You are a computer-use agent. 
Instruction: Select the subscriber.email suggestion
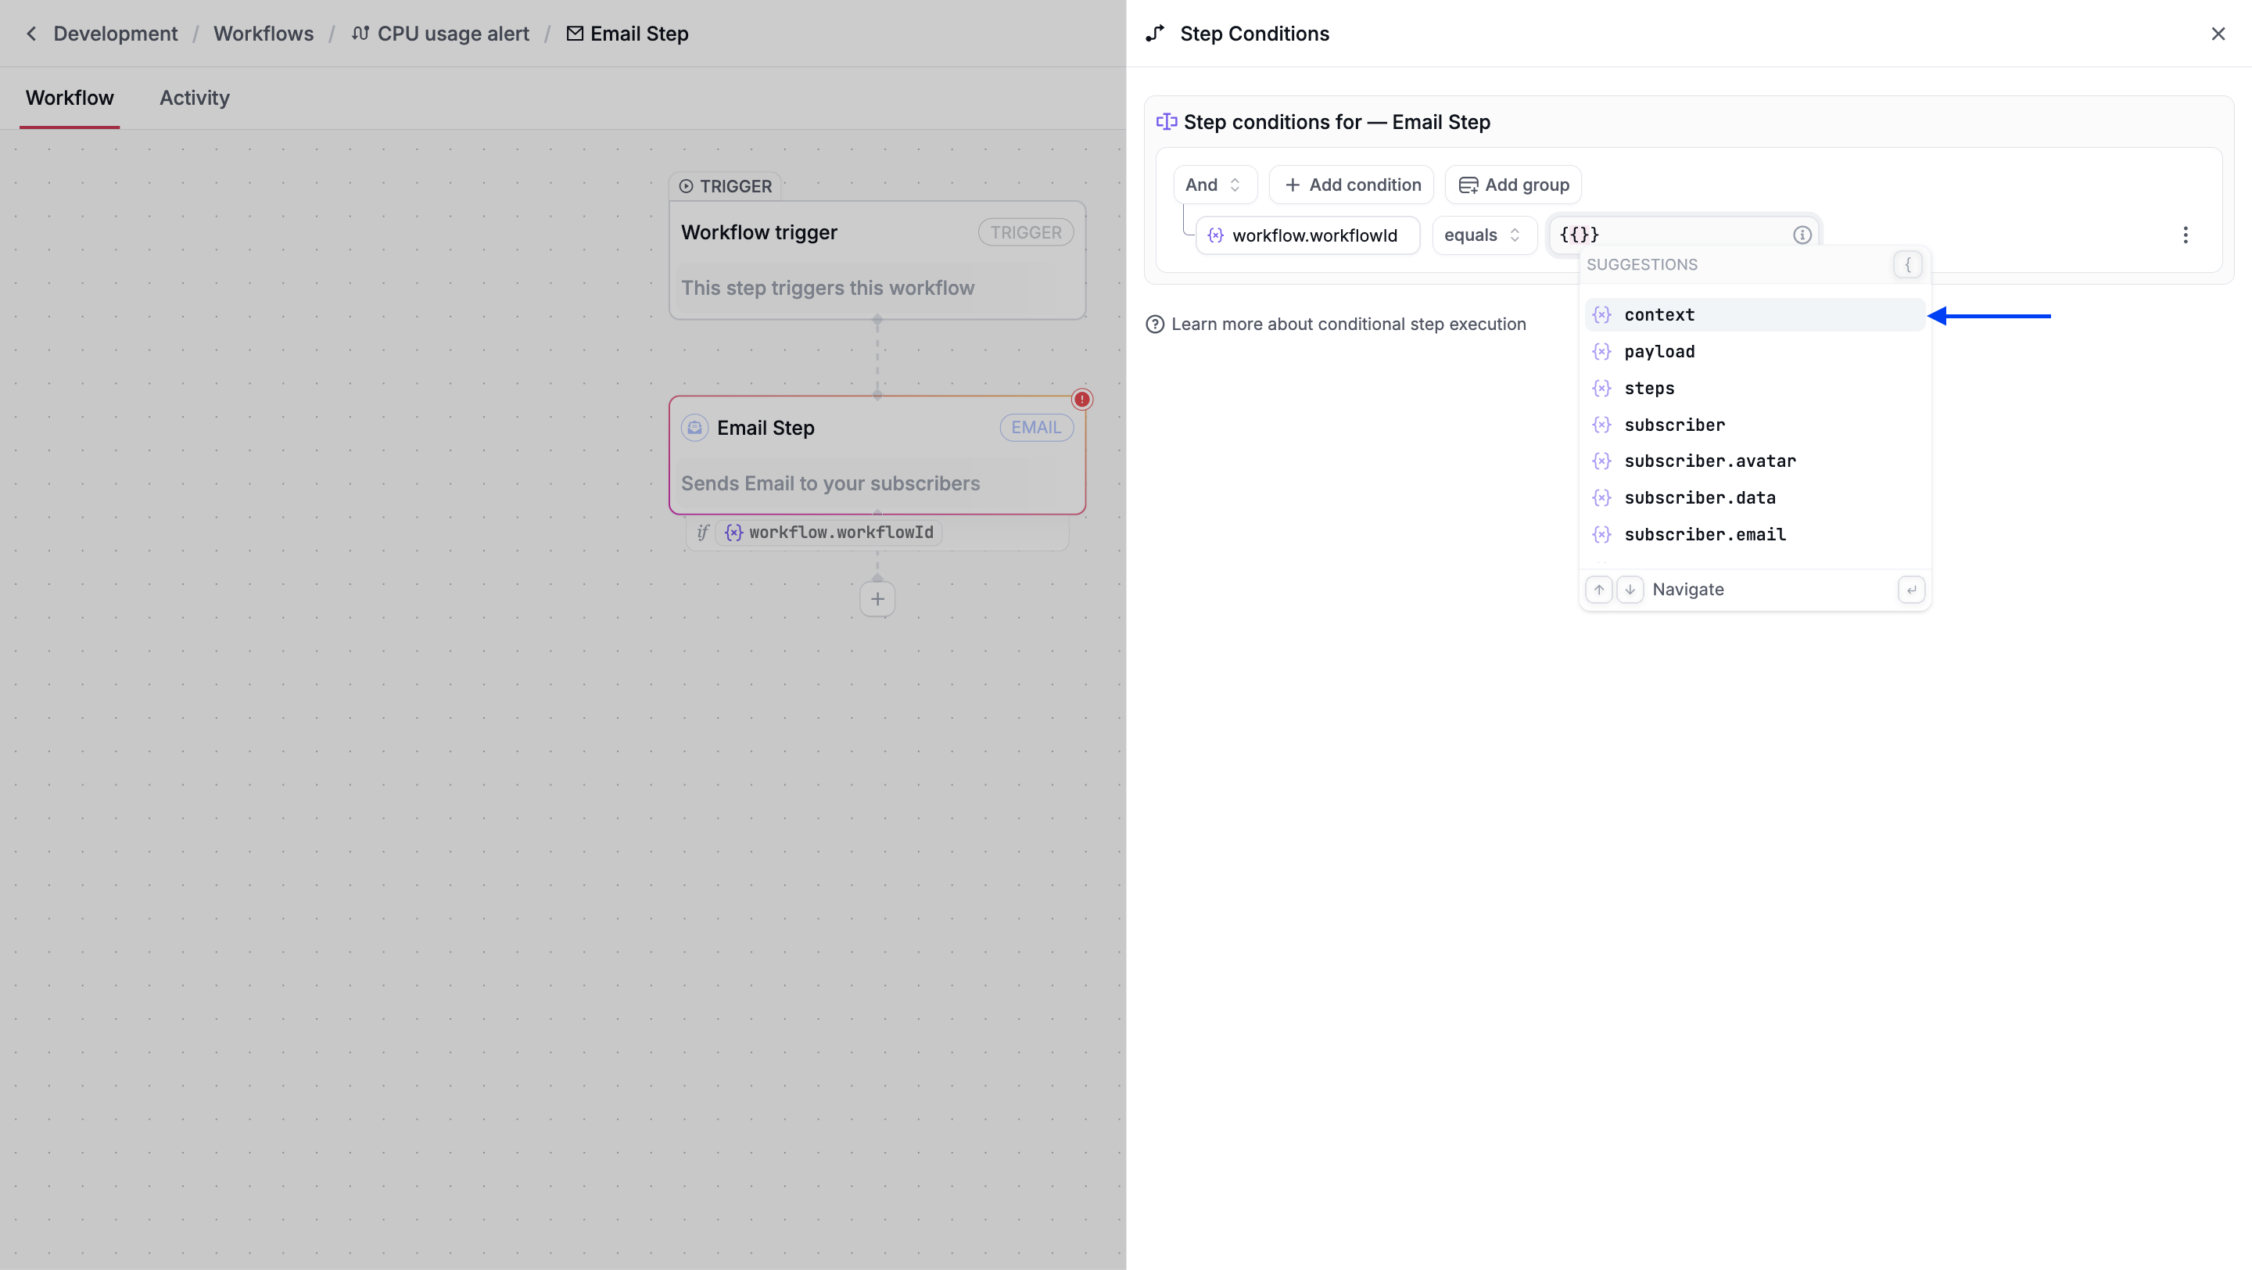pyautogui.click(x=1705, y=534)
